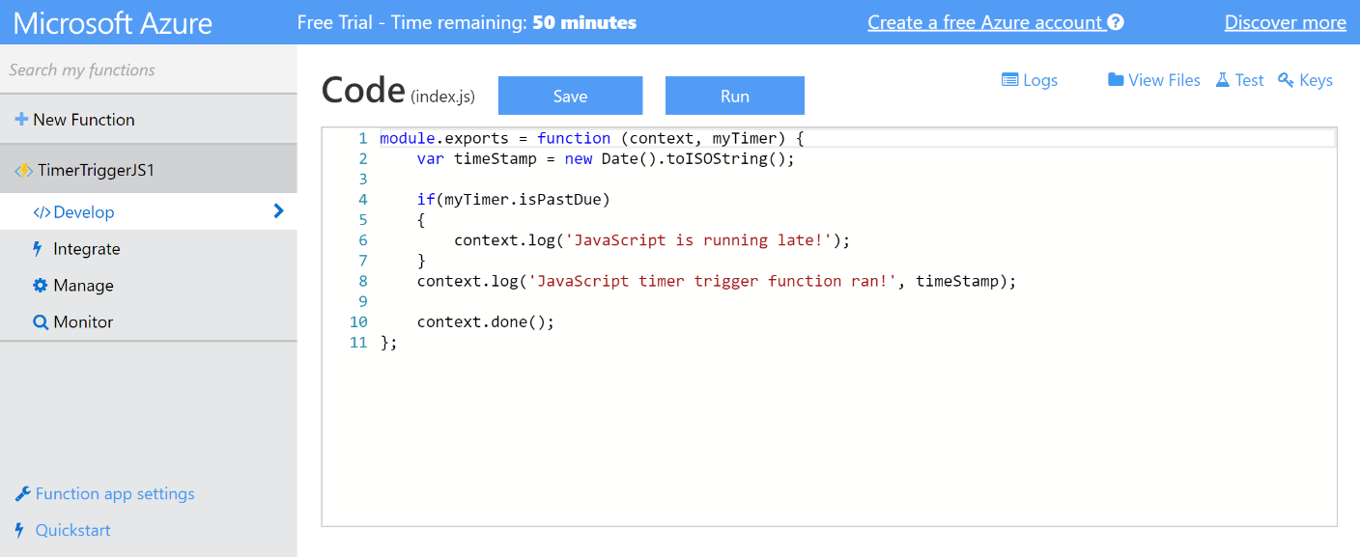This screenshot has height=557, width=1360.
Task: Open View Files folder icon
Action: tap(1116, 80)
